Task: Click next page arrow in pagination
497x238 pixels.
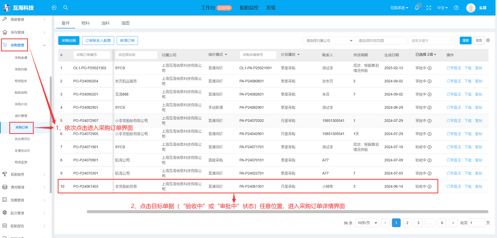Action: (453, 223)
